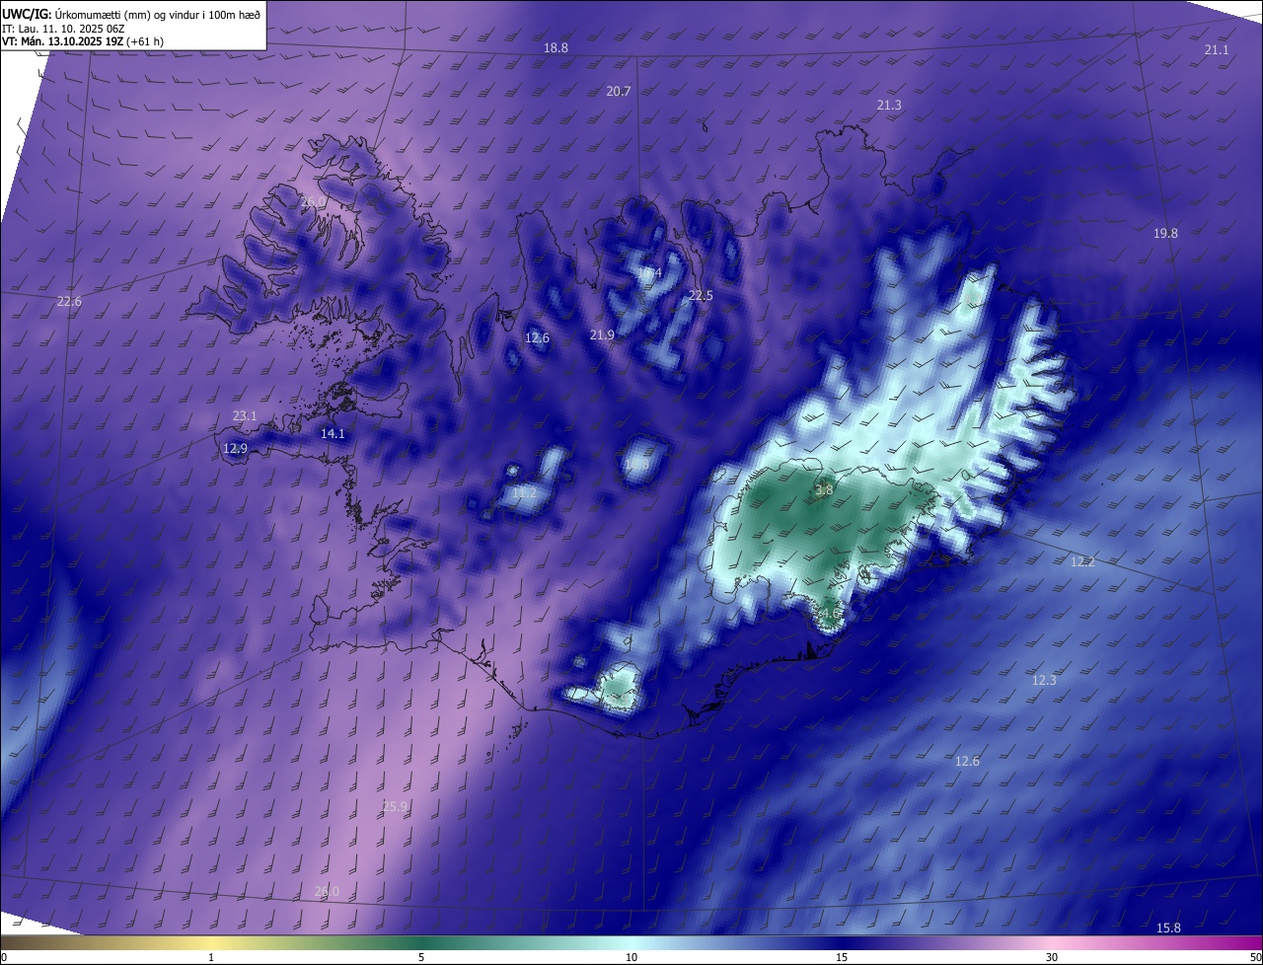Select the 3.8 value on the glacier
The width and height of the screenshot is (1263, 965).
pyautogui.click(x=824, y=490)
